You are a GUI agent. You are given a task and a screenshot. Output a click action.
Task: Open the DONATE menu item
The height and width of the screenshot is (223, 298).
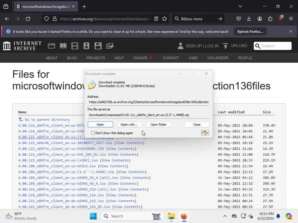click(x=143, y=58)
